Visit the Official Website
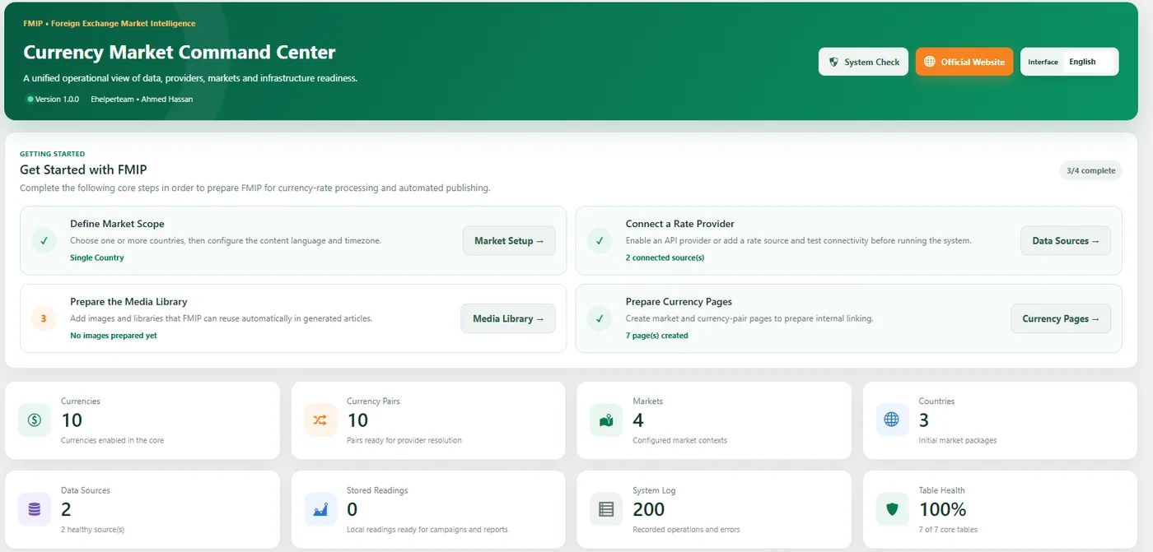This screenshot has height=552, width=1153. (x=964, y=62)
